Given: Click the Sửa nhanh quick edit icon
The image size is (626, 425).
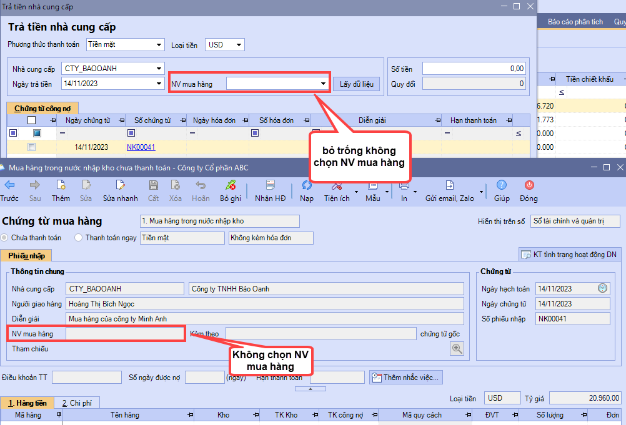Looking at the screenshot, I should (120, 185).
